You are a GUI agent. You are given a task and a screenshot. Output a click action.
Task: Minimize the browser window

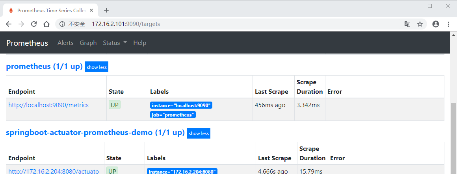[412, 6]
